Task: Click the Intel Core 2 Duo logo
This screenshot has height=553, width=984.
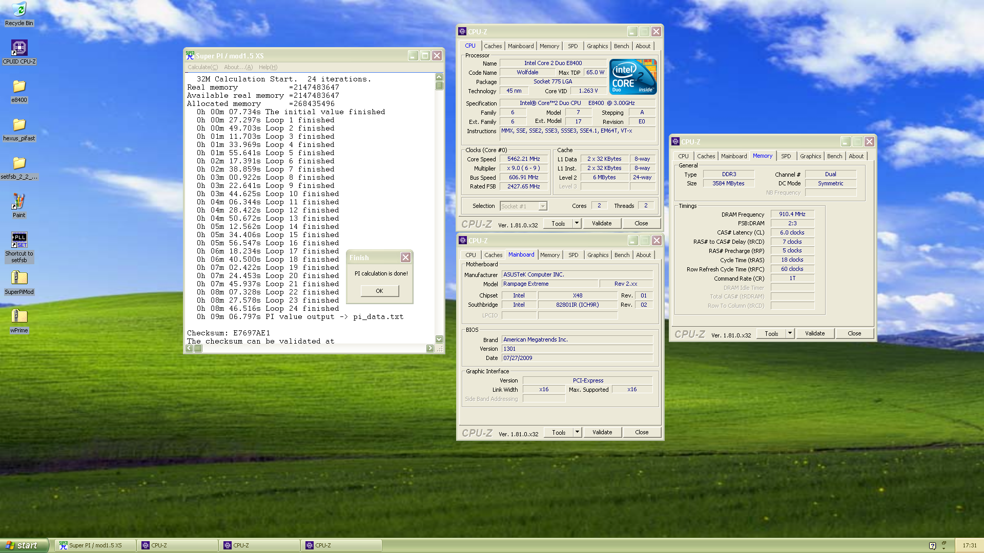Action: (x=633, y=76)
